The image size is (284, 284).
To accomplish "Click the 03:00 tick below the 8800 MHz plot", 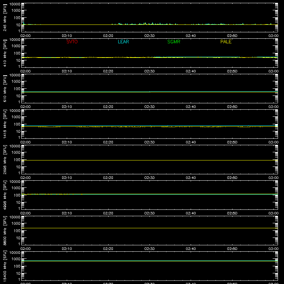I will [273, 249].
